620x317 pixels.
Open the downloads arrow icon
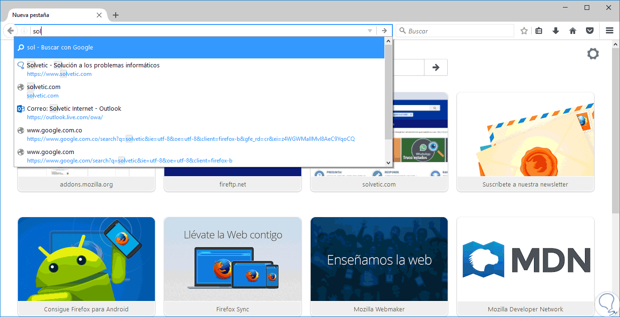[x=556, y=31]
